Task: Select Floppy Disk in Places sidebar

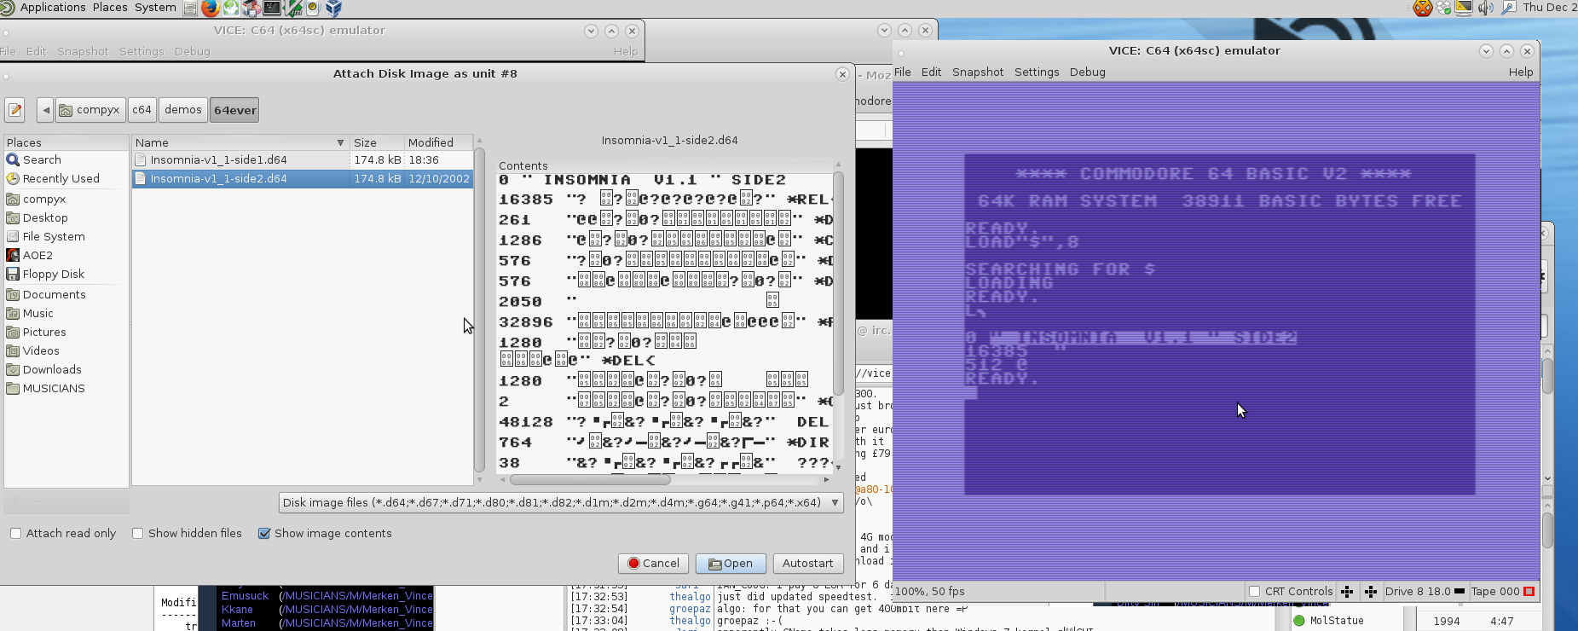Action: pyautogui.click(x=66, y=275)
